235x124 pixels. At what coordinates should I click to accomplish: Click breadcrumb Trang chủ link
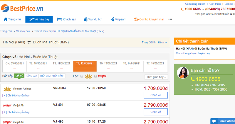(x=6, y=31)
